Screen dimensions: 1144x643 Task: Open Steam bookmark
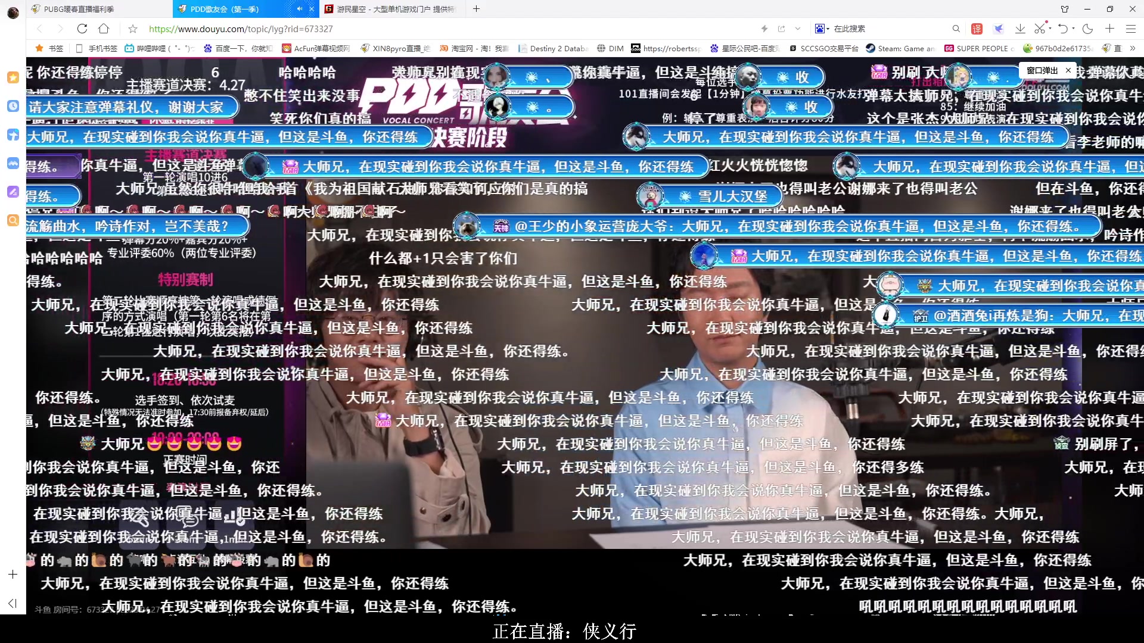[901, 48]
